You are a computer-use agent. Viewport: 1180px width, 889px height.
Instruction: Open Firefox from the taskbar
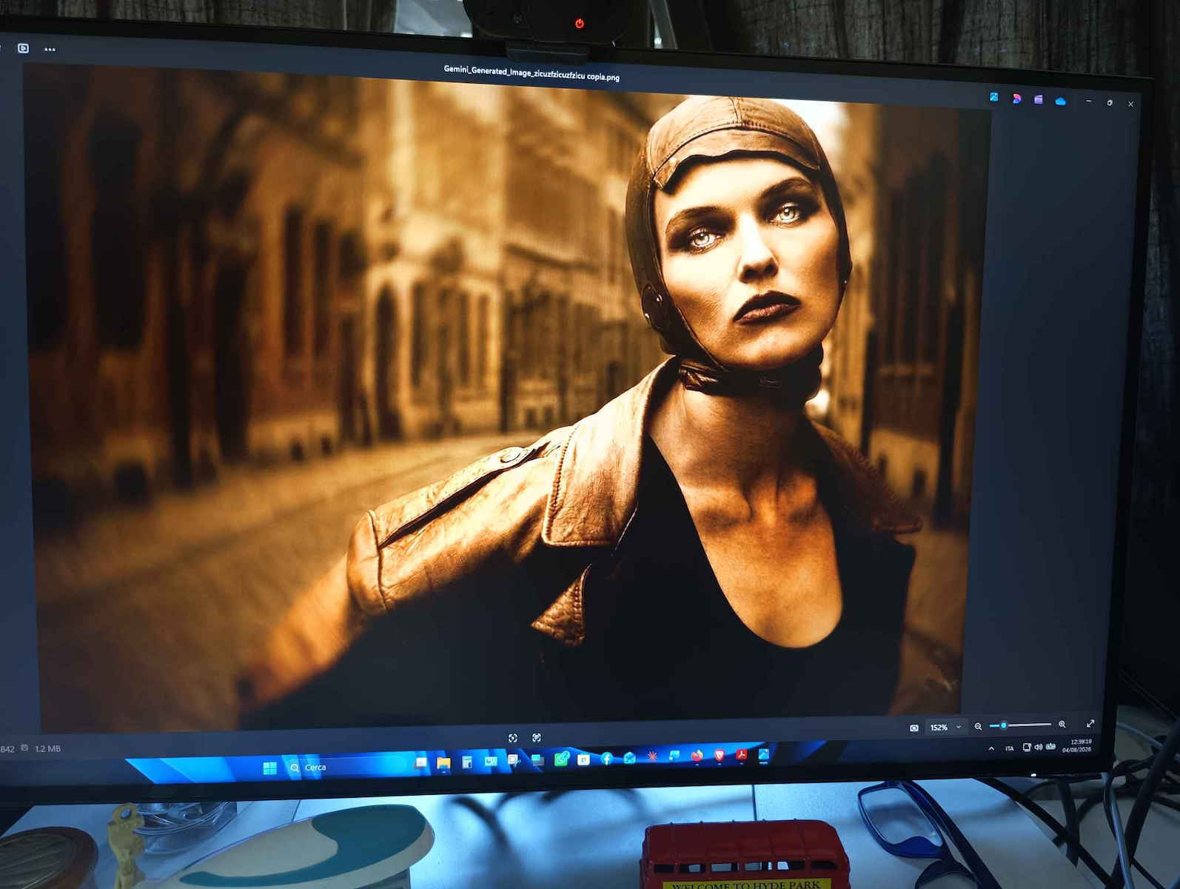[x=697, y=756]
